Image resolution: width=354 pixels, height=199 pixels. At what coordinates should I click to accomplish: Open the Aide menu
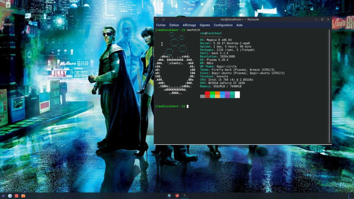240,25
